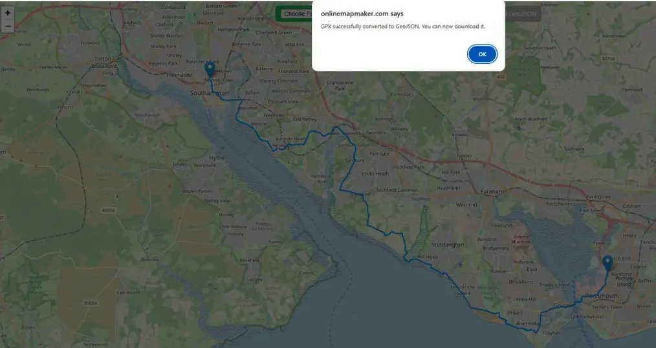Click the map zoom out minus button
This screenshot has height=348, width=656.
pyautogui.click(x=8, y=26)
